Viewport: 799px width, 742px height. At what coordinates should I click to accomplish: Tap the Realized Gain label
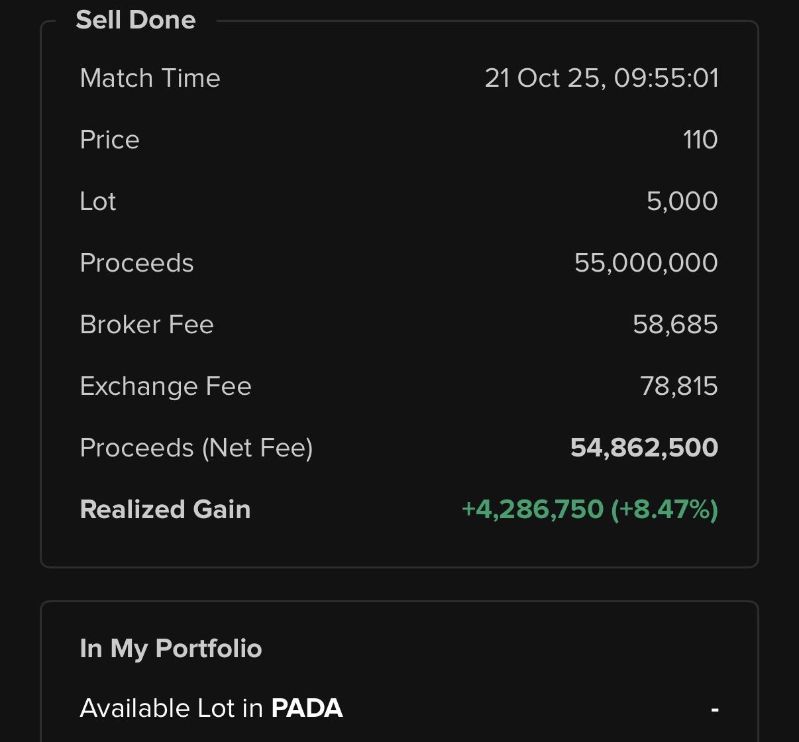[165, 509]
